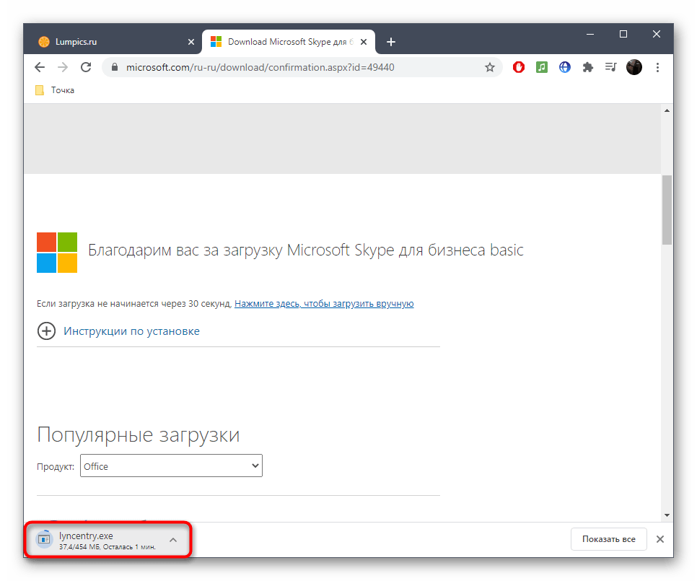Open Chrome's three-dot menu
This screenshot has width=697, height=581.
point(657,67)
